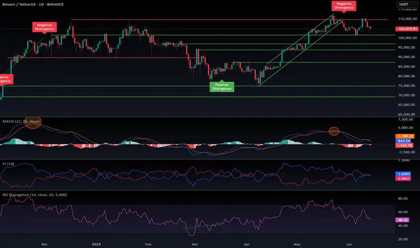The image size is (420, 248).
Task: Click the RSI Divergence indicator title
Action: click(x=35, y=195)
